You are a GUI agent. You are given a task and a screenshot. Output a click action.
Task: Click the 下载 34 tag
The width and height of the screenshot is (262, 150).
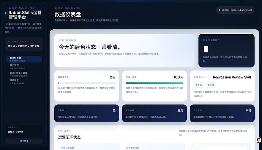[x=199, y=85]
